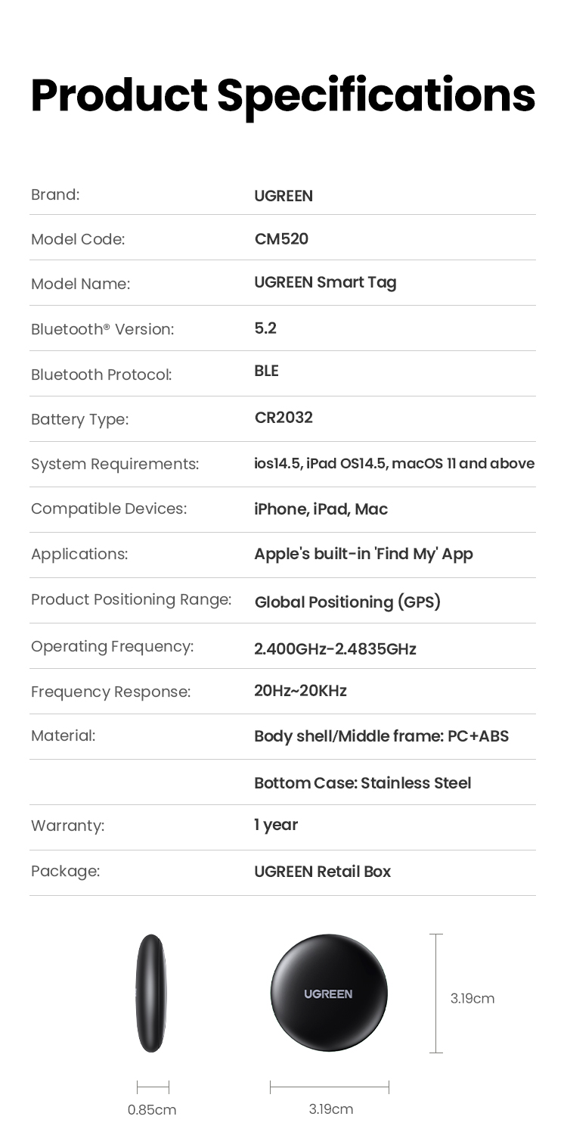Click the UGREEN logo on the tag
Screen dimensions: 567x1135
[x=328, y=994]
